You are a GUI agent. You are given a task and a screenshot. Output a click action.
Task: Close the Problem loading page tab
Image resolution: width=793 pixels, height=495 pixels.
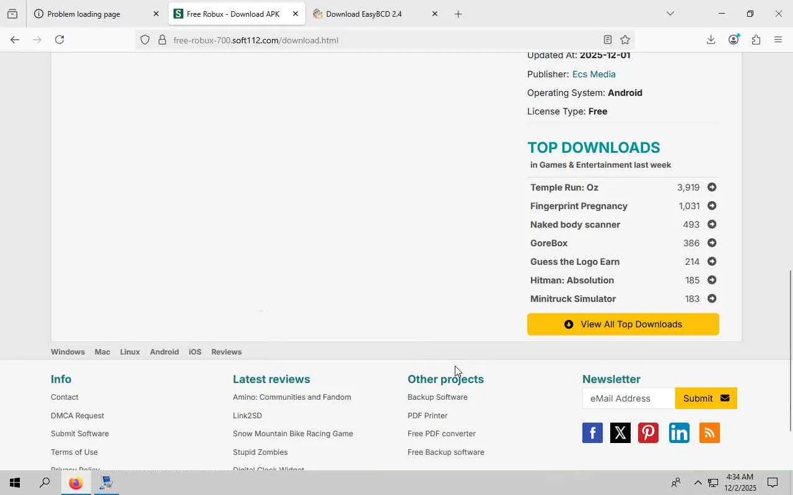coord(156,14)
